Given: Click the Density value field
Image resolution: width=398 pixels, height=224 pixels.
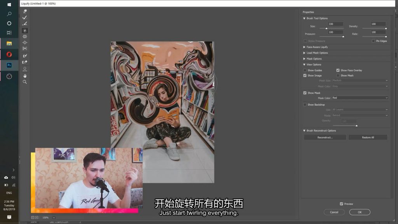Looking at the screenshot, I should pyautogui.click(x=378, y=24).
